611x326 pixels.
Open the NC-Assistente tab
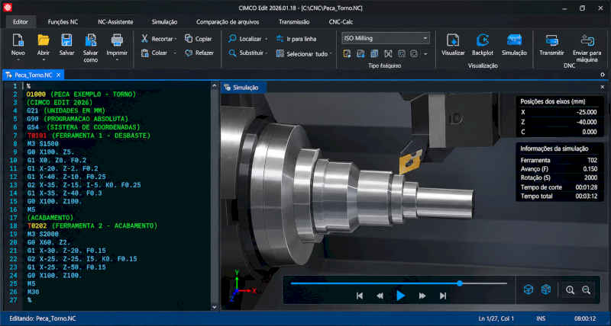(115, 22)
